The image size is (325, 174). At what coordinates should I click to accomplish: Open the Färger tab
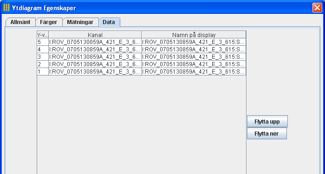(x=49, y=22)
